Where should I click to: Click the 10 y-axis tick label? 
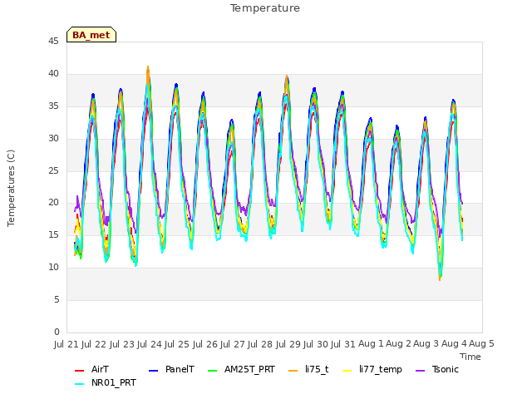(53, 268)
